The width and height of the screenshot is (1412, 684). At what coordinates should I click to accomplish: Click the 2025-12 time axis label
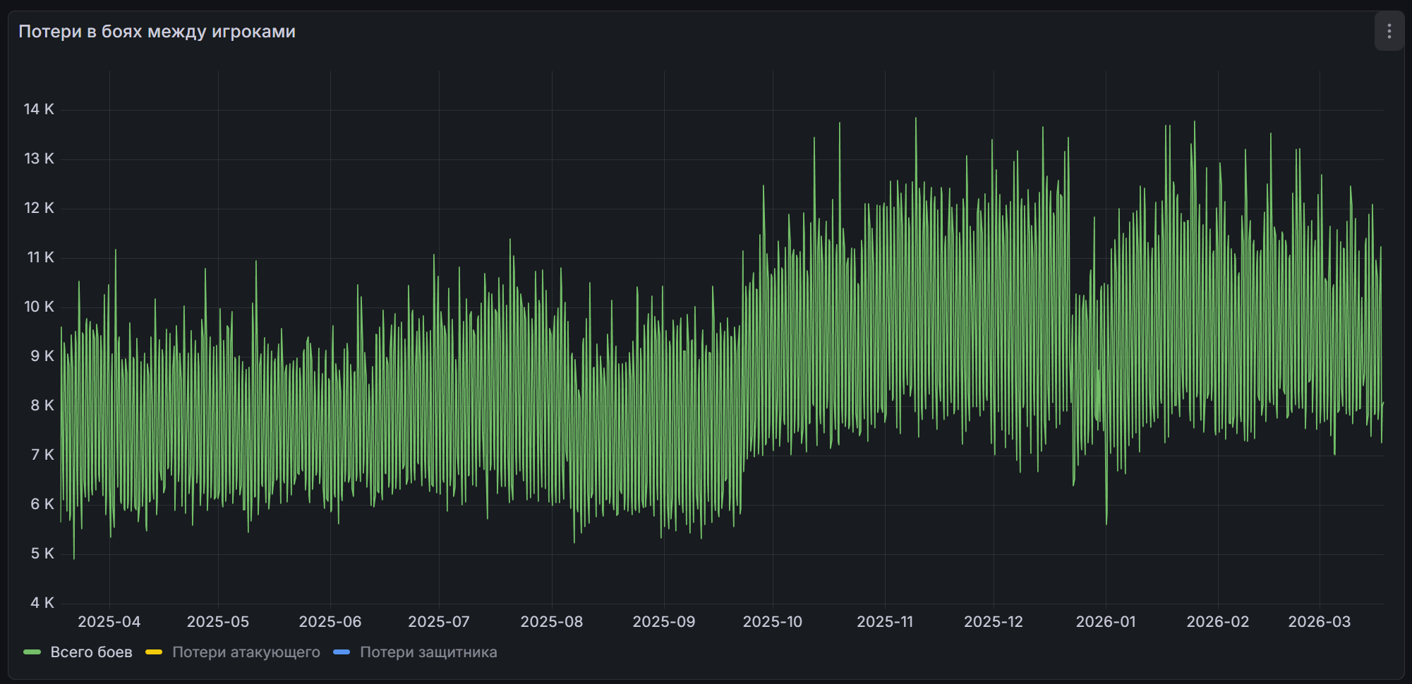pos(993,622)
